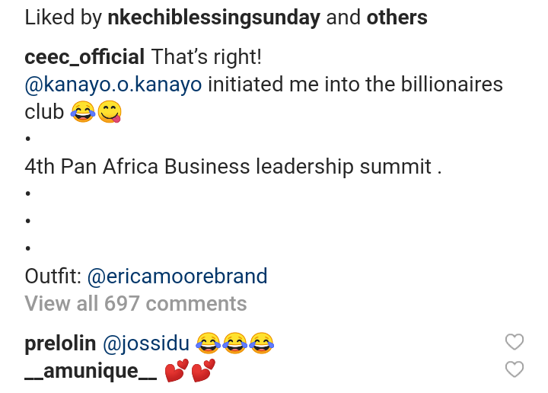Screen dimensions: 548x393
Task: Tap the '4th Pan Africa Business leadership summit' line
Action: 233,166
